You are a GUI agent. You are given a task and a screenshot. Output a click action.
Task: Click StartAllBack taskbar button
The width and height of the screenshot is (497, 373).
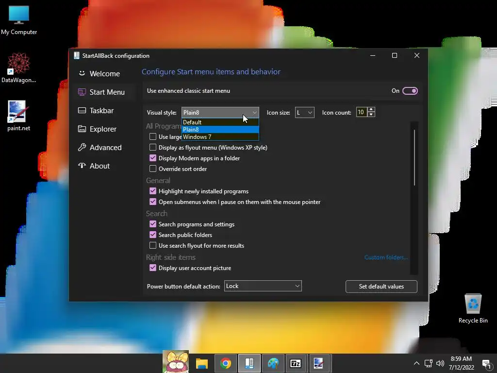pos(249,363)
